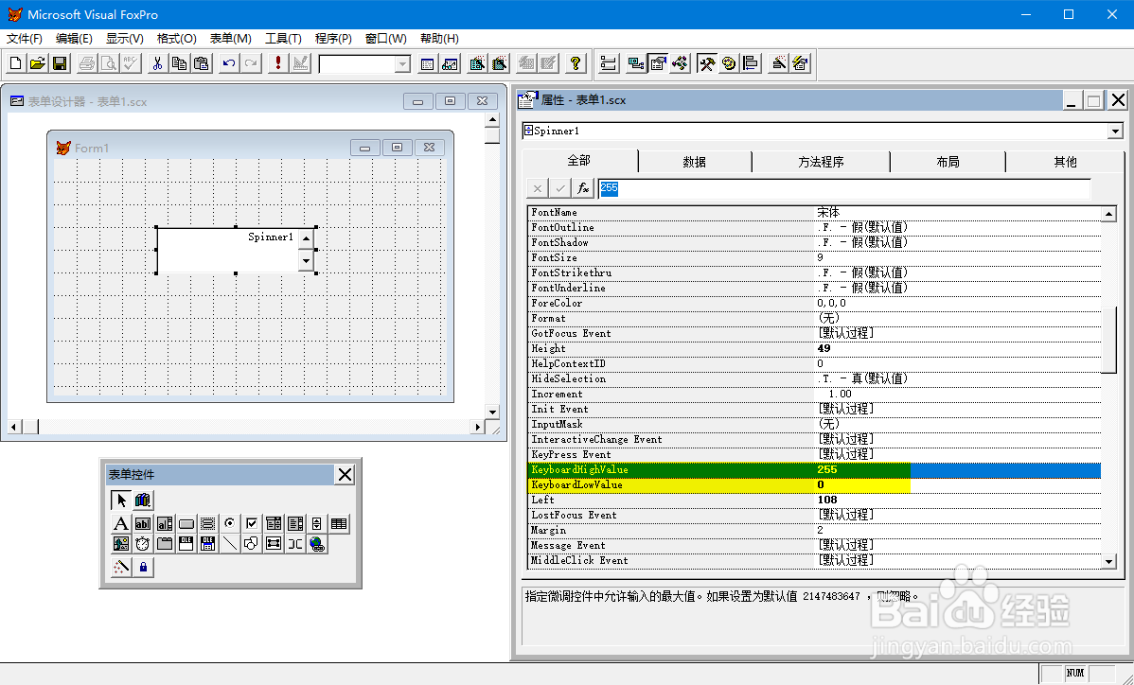Select the List Box control tool
This screenshot has height=685, width=1134.
point(295,524)
